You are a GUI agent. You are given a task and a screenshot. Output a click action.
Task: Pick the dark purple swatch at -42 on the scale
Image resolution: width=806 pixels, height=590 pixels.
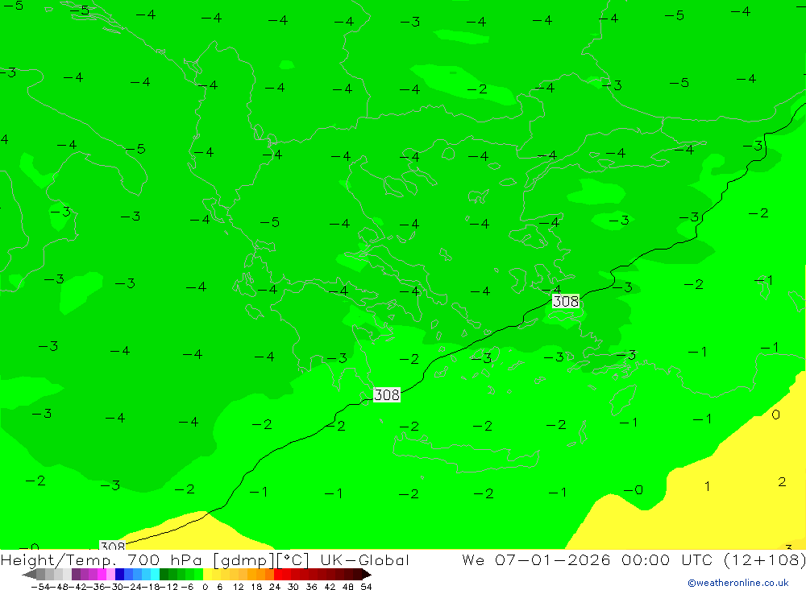(76, 575)
